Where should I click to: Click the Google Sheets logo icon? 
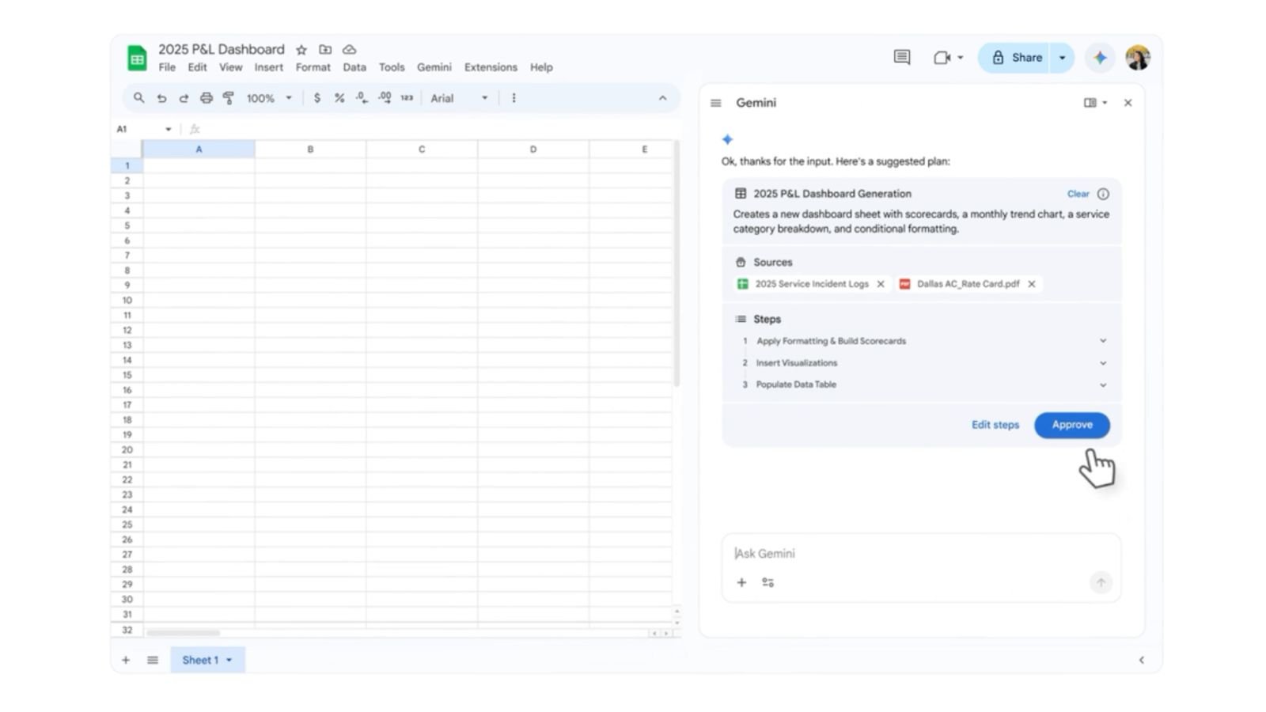[137, 58]
